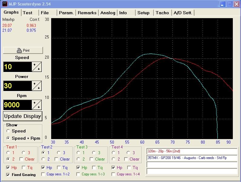The width and height of the screenshot is (241, 182).
Task: Click the Speed value field showing 10
Action: coord(17,67)
